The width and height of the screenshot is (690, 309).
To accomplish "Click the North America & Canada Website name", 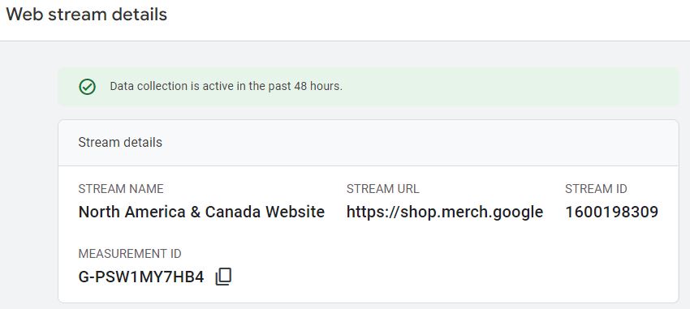I will [x=201, y=212].
